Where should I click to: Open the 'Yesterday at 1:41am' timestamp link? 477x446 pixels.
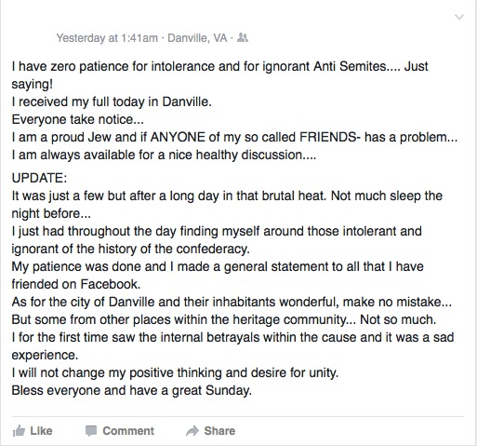tap(107, 38)
